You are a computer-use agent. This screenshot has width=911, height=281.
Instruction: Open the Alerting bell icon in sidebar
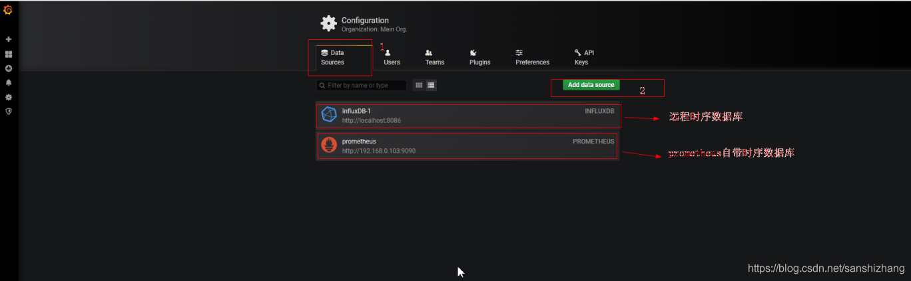pos(9,82)
